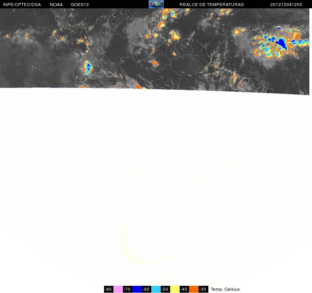This screenshot has width=312, height=293.
Task: Select the cyan -60 temperature swatch
Action: 156,289
